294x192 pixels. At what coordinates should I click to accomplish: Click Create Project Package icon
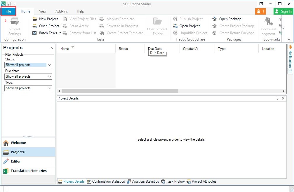coord(215,26)
